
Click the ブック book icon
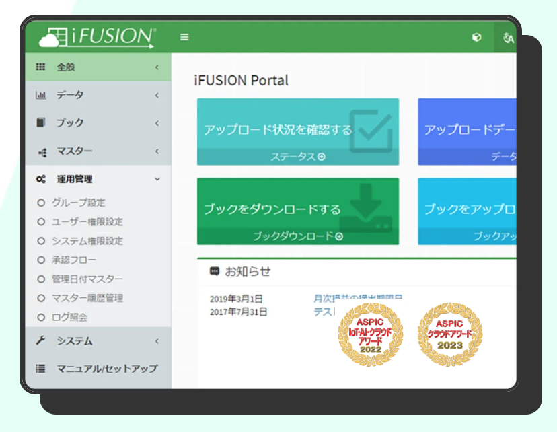pyautogui.click(x=40, y=123)
